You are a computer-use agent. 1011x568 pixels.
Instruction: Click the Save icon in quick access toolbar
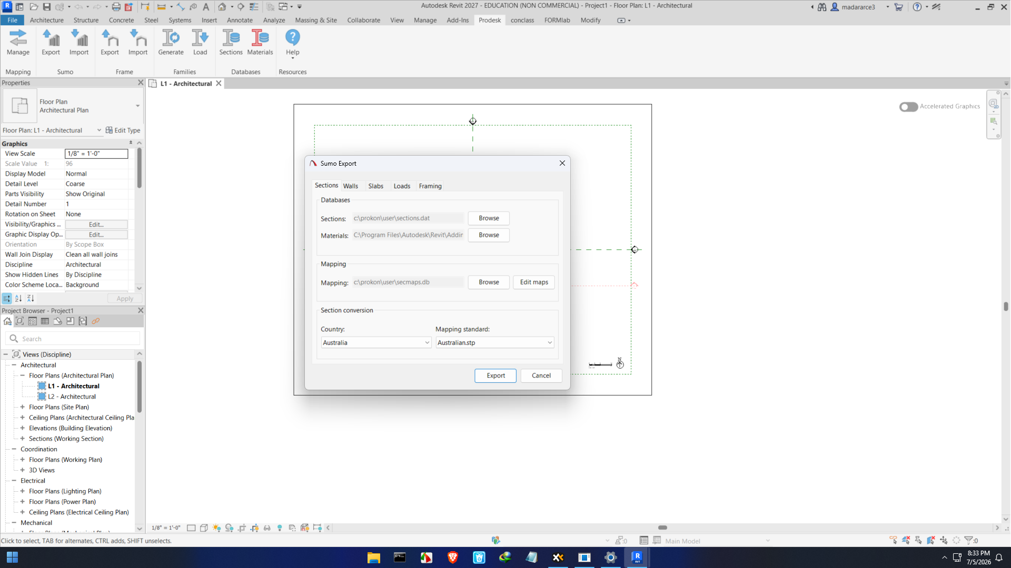point(47,7)
